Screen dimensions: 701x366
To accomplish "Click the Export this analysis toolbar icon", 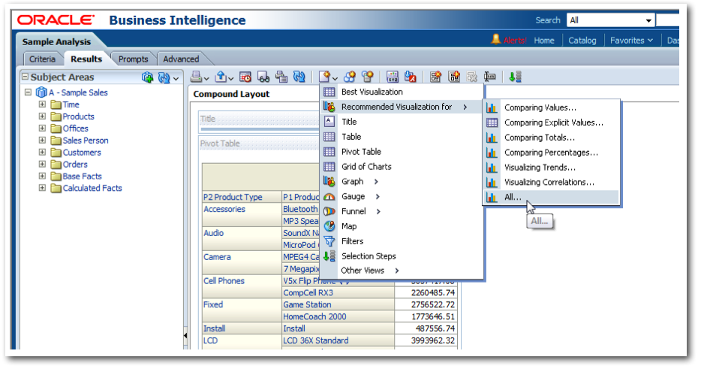I will [x=221, y=77].
